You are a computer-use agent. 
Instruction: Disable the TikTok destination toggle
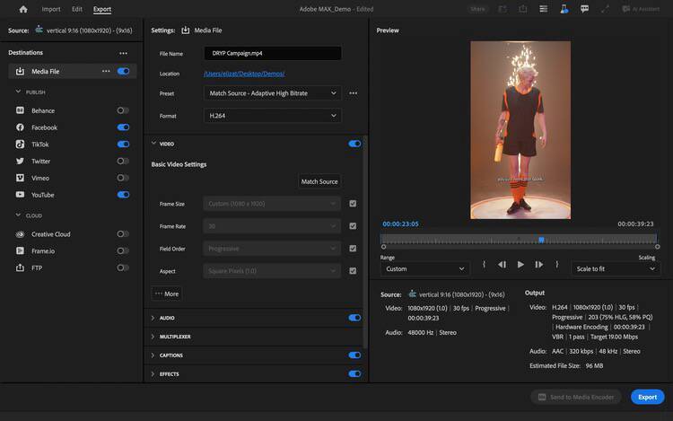coord(123,145)
